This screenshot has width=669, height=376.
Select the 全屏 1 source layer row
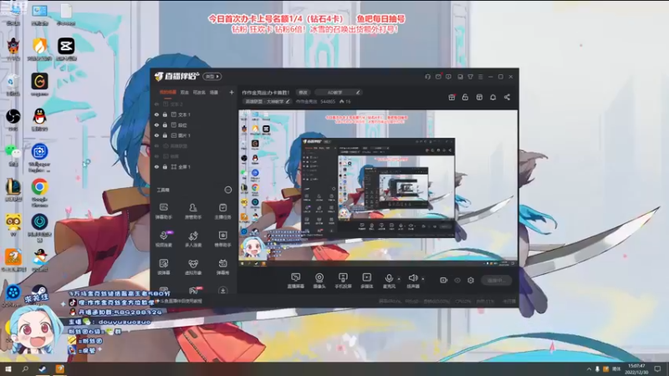coord(194,166)
